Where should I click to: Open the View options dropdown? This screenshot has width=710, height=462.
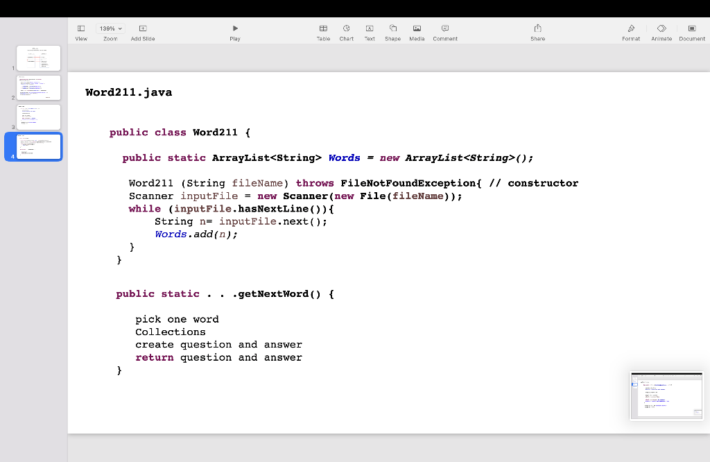(x=81, y=28)
